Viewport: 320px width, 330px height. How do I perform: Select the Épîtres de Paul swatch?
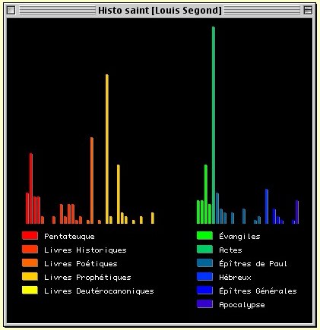(x=204, y=263)
